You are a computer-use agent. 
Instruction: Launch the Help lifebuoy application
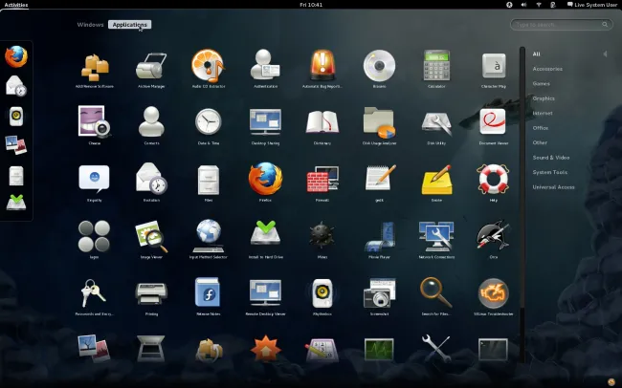(493, 179)
